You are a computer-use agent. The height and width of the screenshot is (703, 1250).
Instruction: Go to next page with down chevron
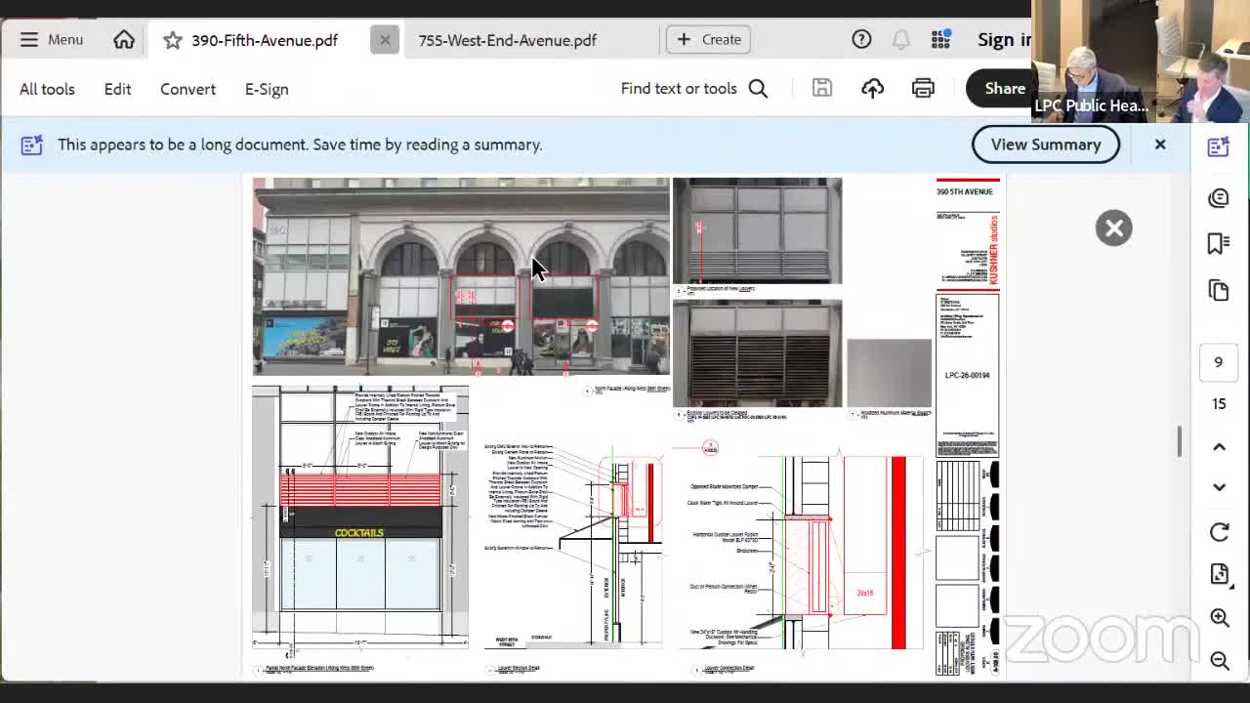[1219, 486]
